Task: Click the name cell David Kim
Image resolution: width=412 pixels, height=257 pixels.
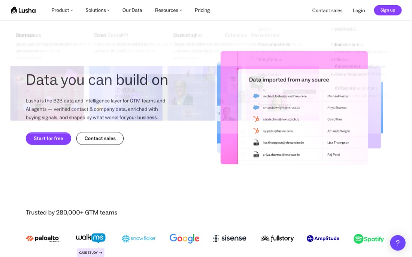Action: click(334, 119)
